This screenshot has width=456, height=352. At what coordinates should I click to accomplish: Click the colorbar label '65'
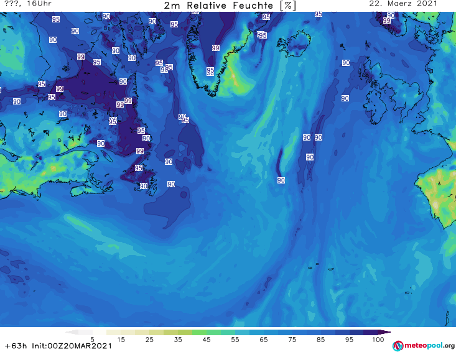pyautogui.click(x=264, y=340)
